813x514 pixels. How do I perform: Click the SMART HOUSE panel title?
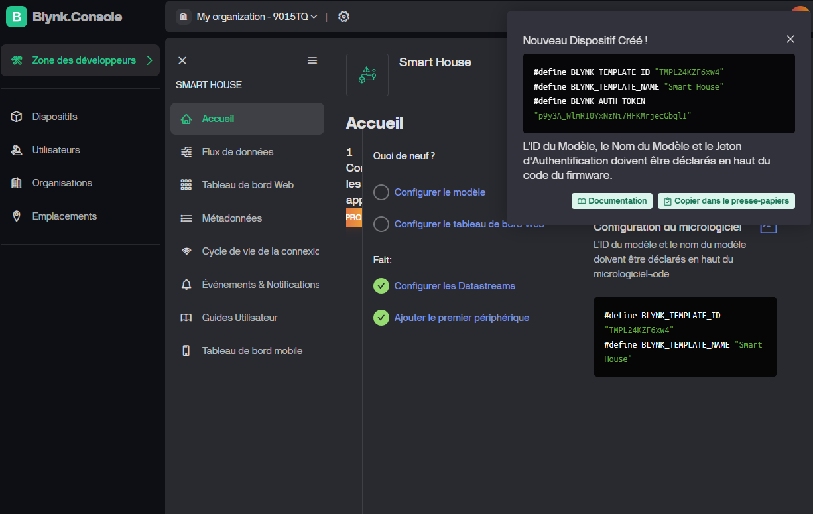tap(209, 85)
